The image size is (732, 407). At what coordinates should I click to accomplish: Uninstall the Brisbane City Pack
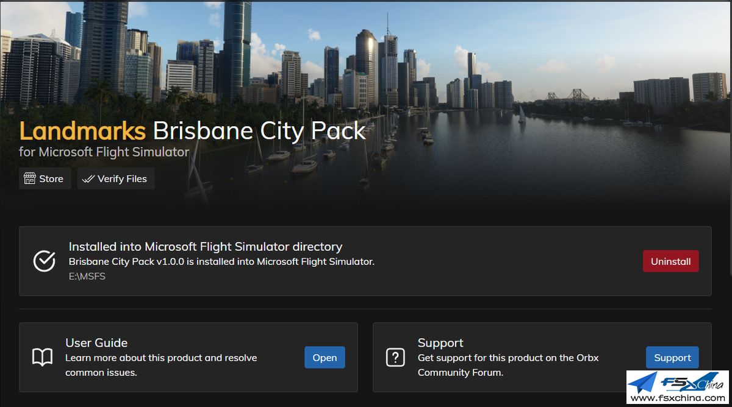670,261
